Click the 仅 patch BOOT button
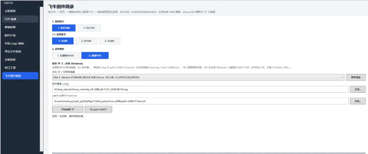The height and width of the screenshot is (154, 368). [x=98, y=109]
